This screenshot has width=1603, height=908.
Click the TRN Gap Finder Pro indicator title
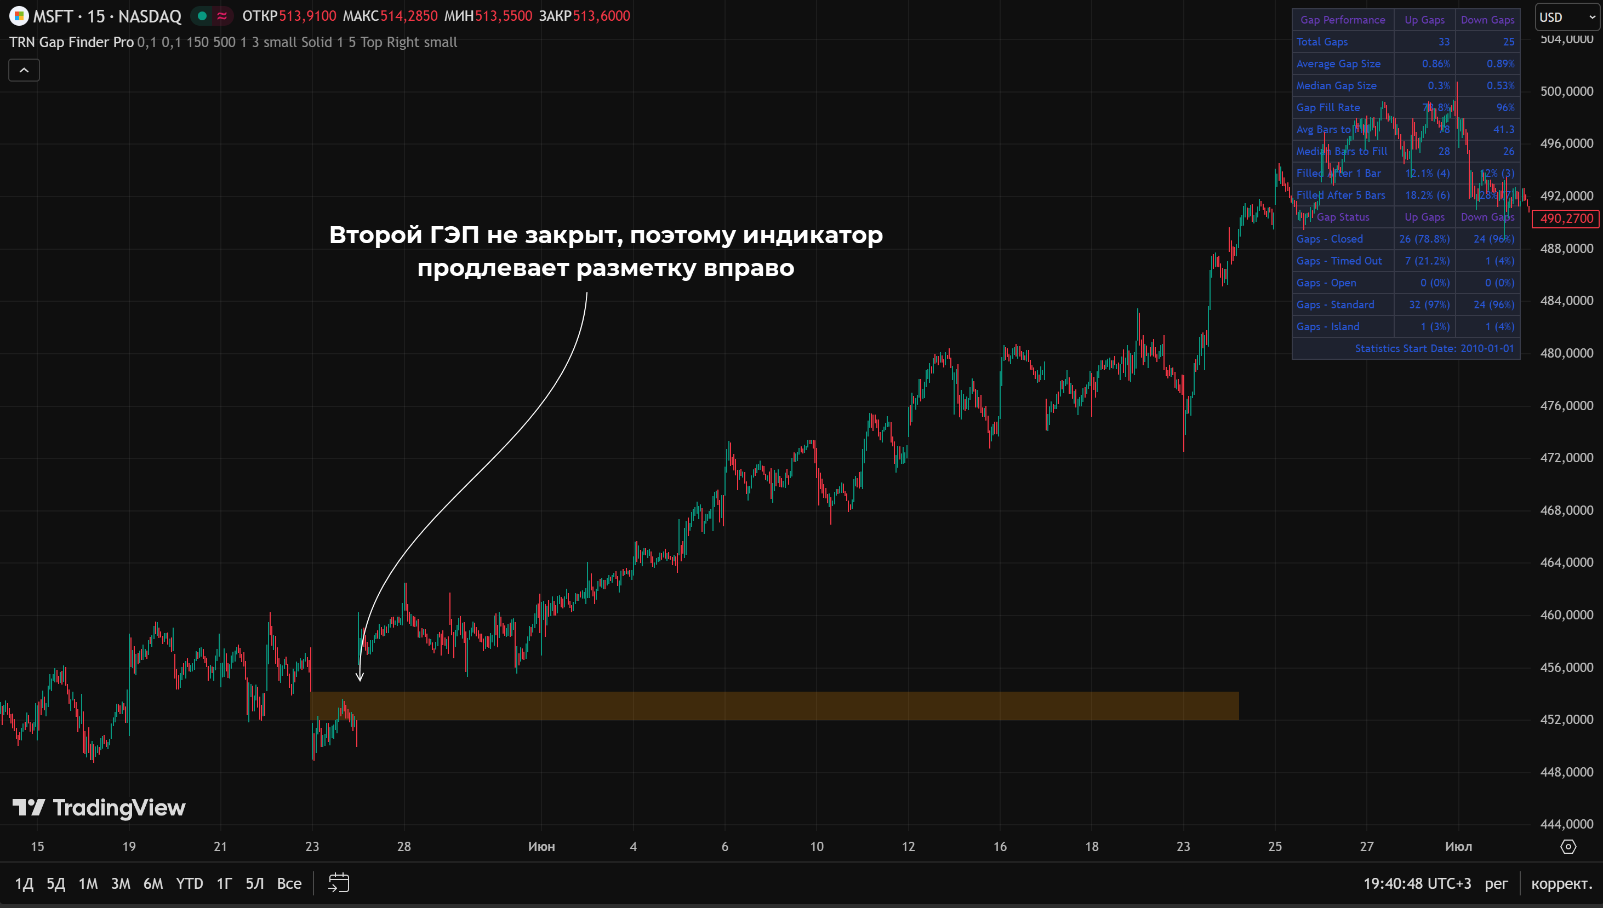[x=71, y=42]
